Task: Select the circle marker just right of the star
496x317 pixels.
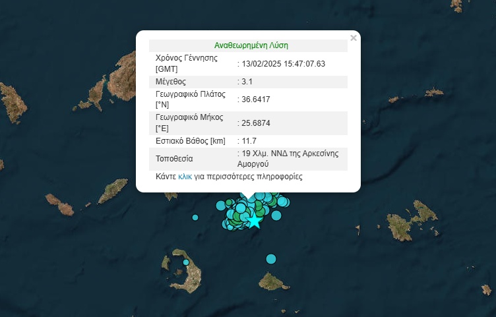Action: click(276, 215)
